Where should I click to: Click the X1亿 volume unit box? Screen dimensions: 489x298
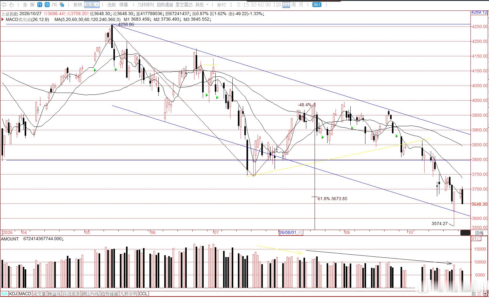[475, 239]
